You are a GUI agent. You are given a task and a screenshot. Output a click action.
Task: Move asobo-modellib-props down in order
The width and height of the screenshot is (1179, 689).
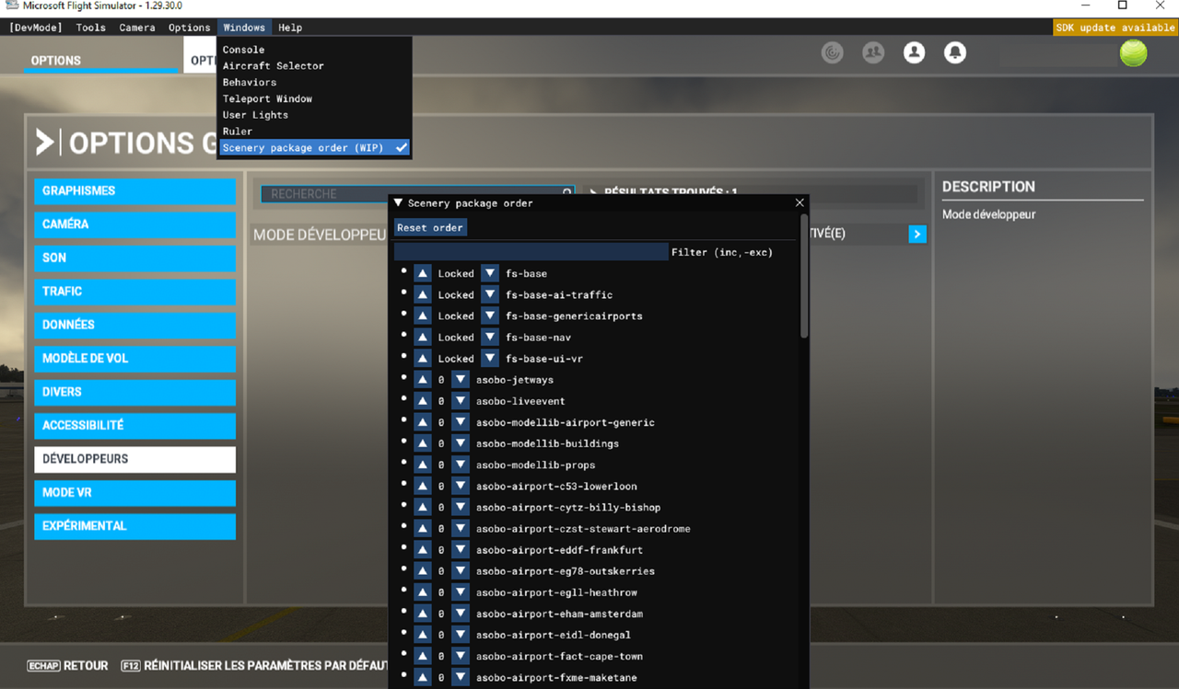click(461, 465)
